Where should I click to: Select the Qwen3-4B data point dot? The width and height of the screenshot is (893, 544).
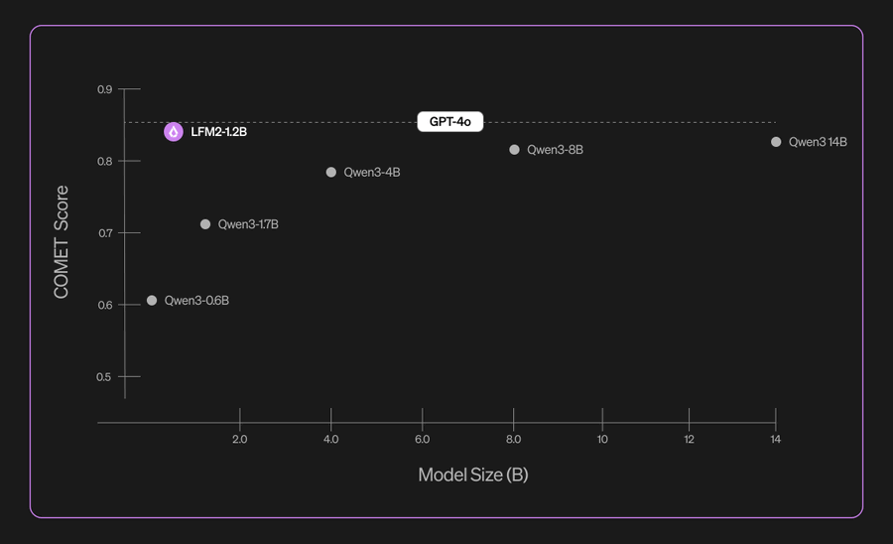(x=331, y=172)
